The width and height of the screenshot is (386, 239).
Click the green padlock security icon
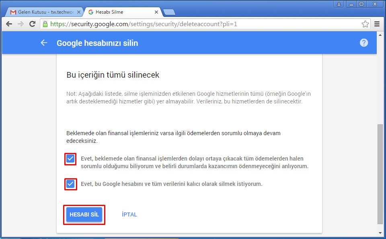coord(45,24)
